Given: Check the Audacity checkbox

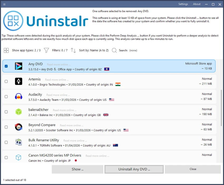Looking at the screenshot, I should coord(6,97).
